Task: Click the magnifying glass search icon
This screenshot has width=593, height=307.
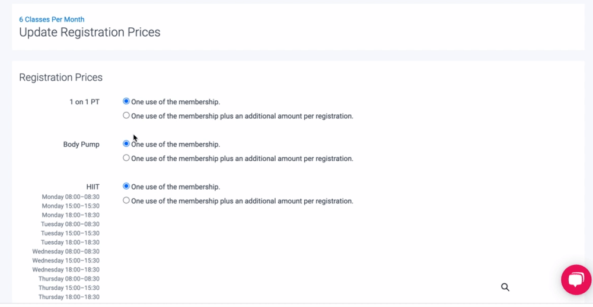Action: [505, 287]
